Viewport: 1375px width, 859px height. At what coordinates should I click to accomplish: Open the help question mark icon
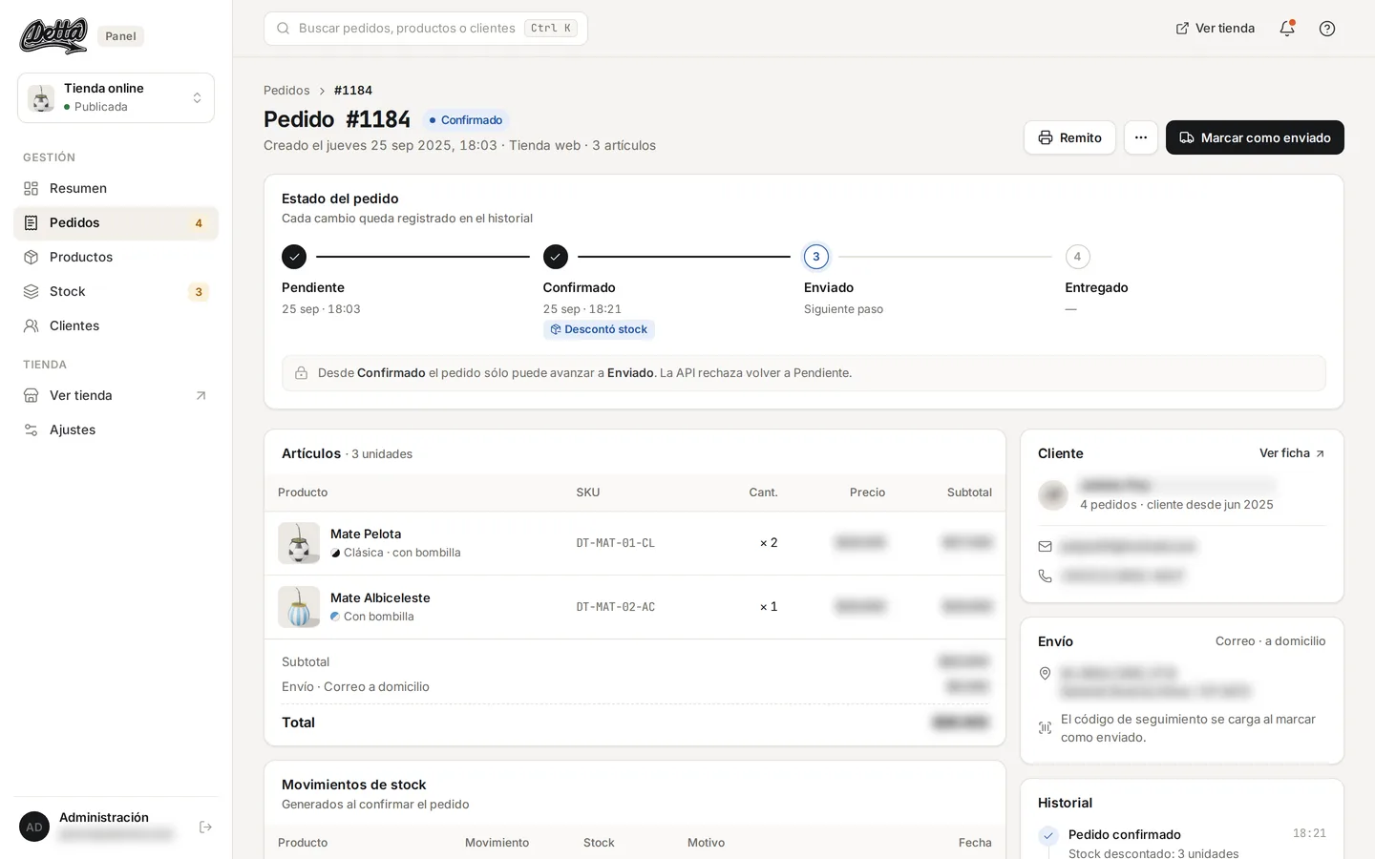pyautogui.click(x=1327, y=29)
